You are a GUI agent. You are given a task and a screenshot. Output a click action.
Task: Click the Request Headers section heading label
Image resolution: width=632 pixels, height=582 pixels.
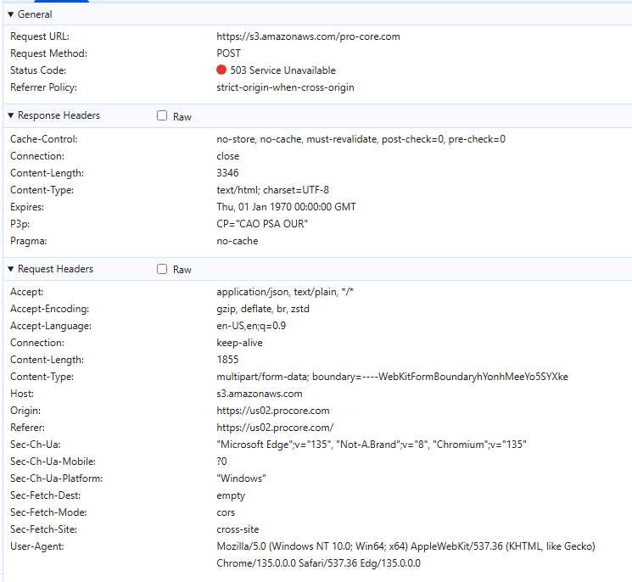tap(56, 269)
